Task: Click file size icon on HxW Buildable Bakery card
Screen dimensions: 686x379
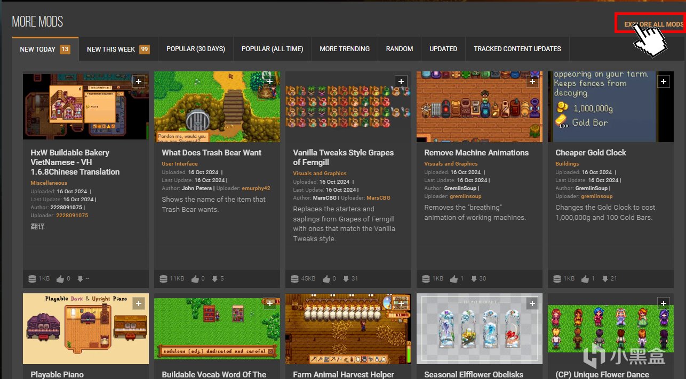Action: [32, 278]
